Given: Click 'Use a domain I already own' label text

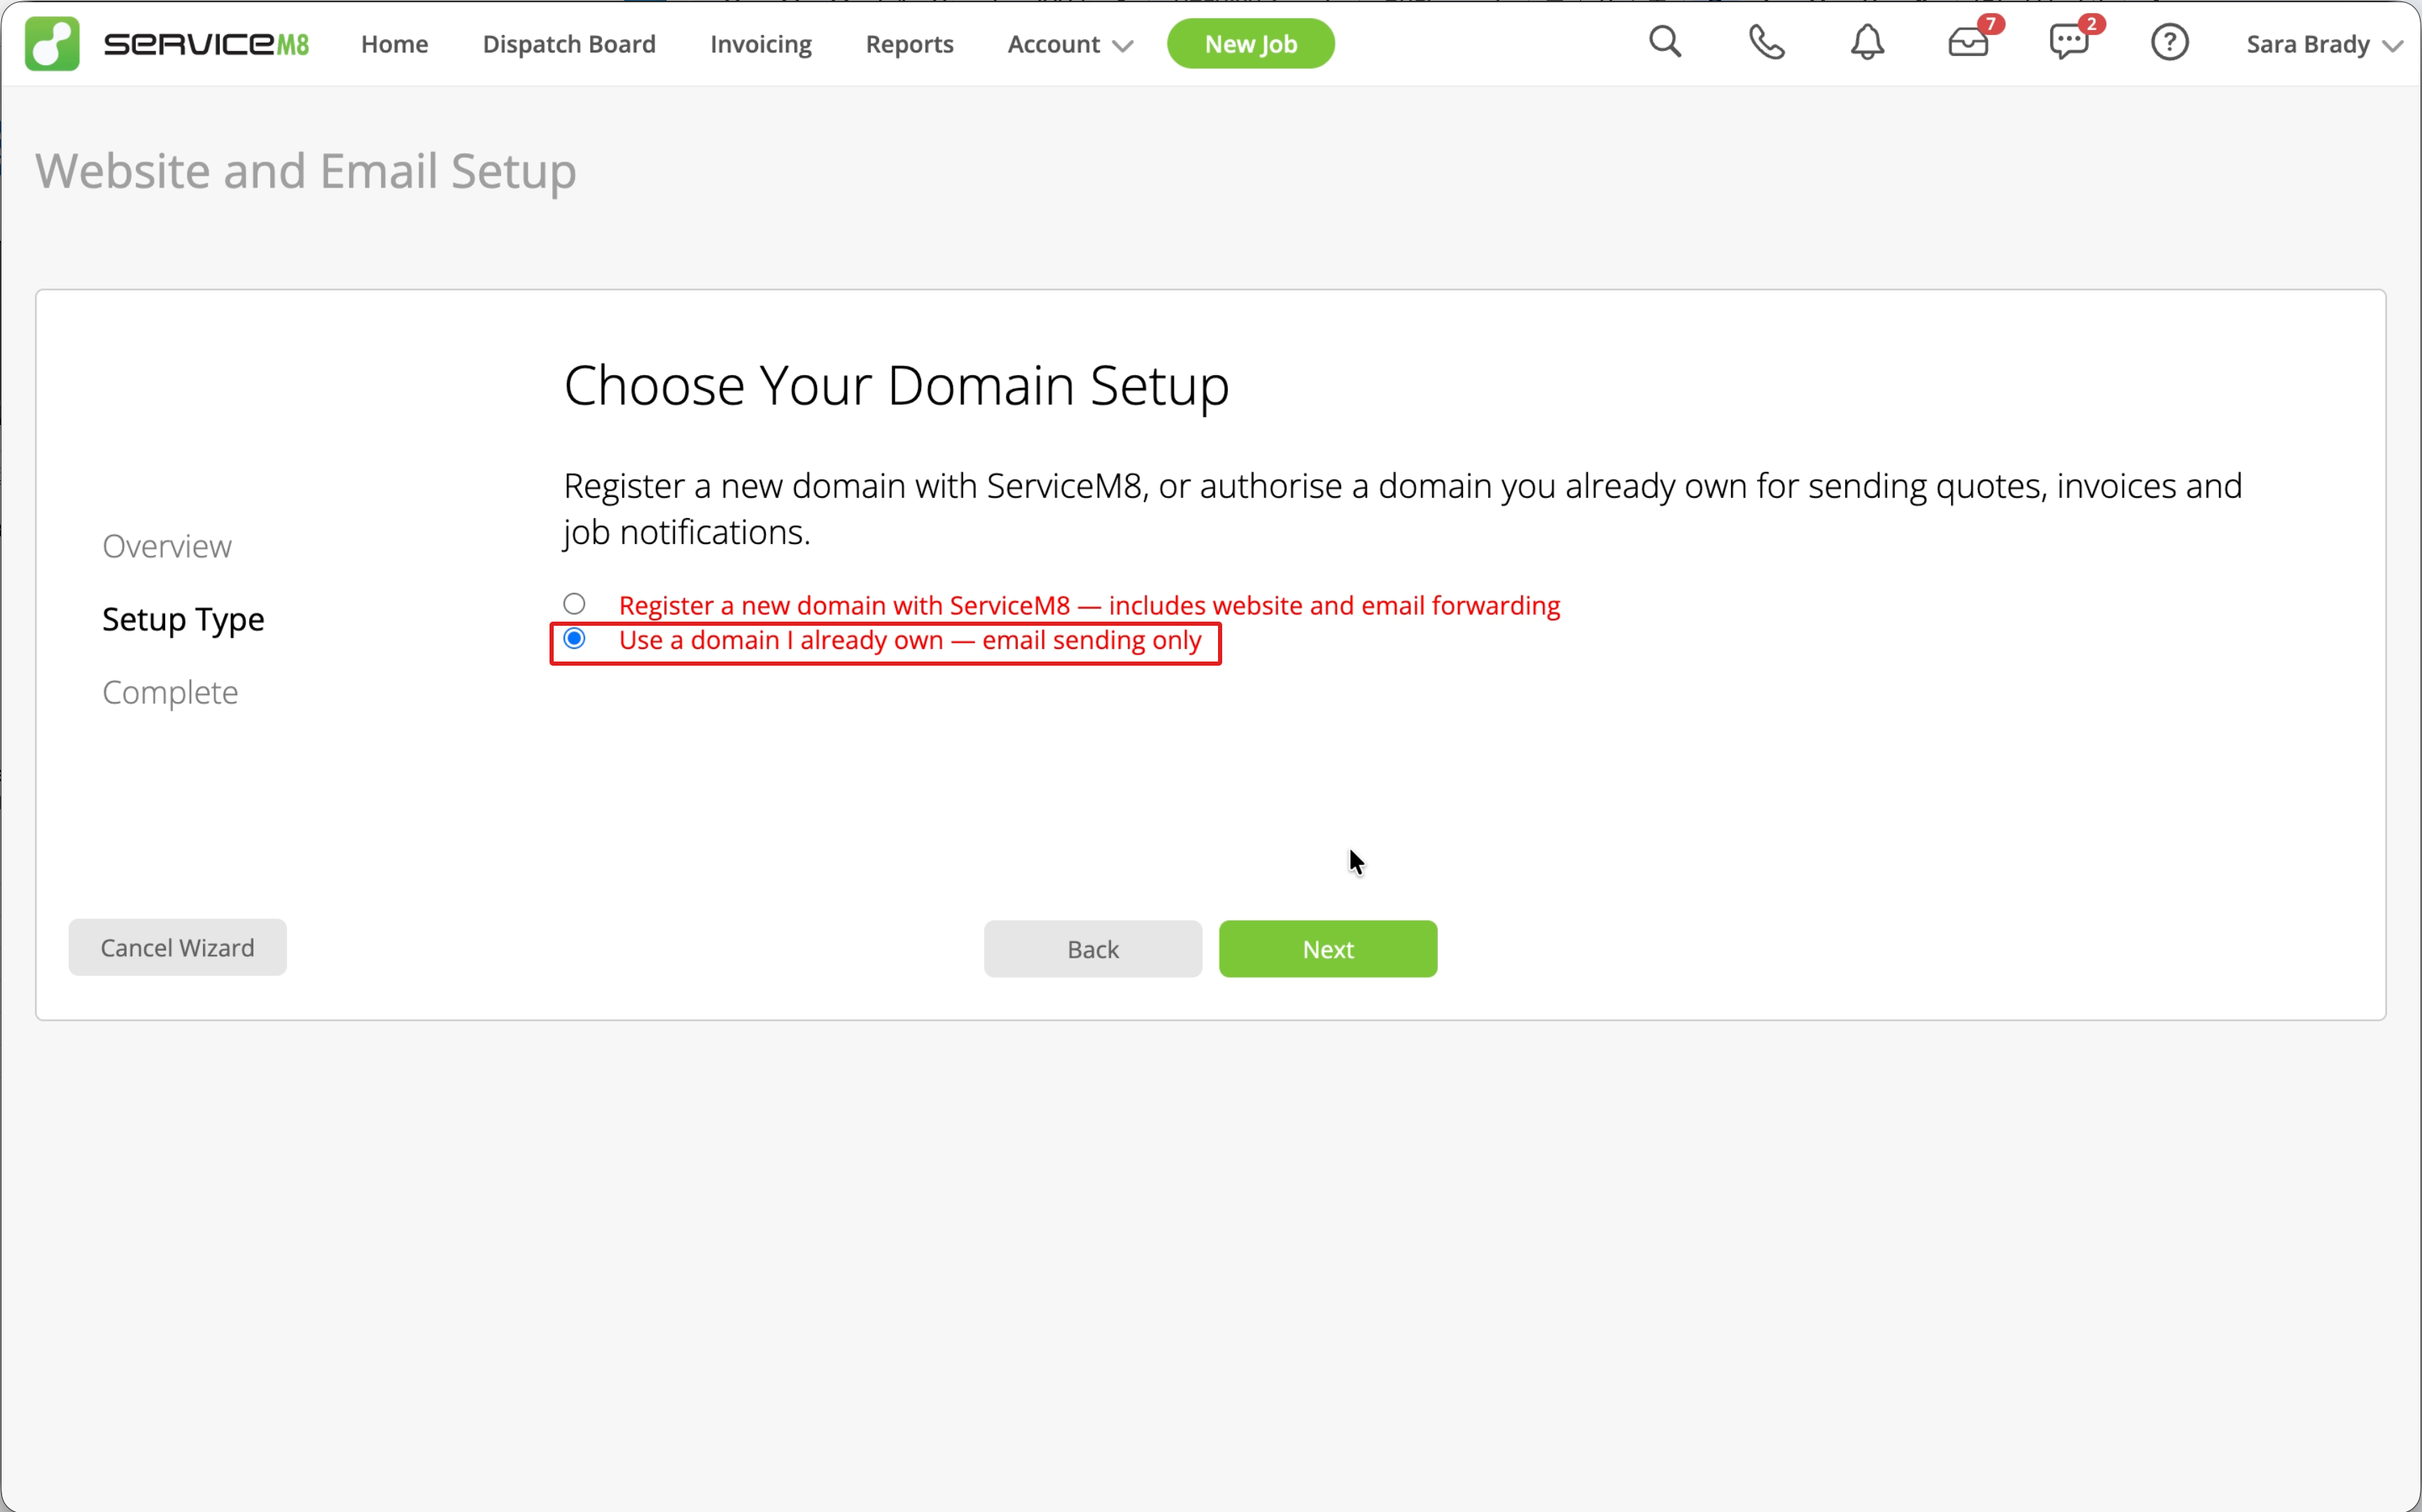Looking at the screenshot, I should click(x=910, y=640).
